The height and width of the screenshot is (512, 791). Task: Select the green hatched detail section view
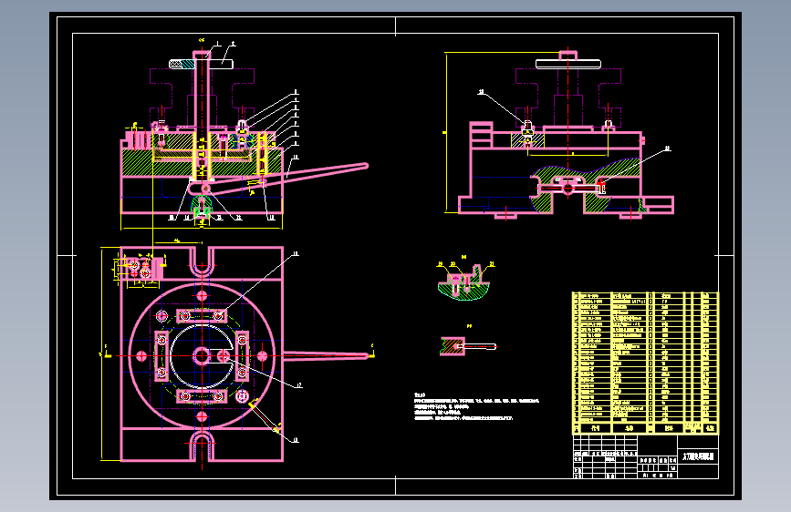[464, 283]
